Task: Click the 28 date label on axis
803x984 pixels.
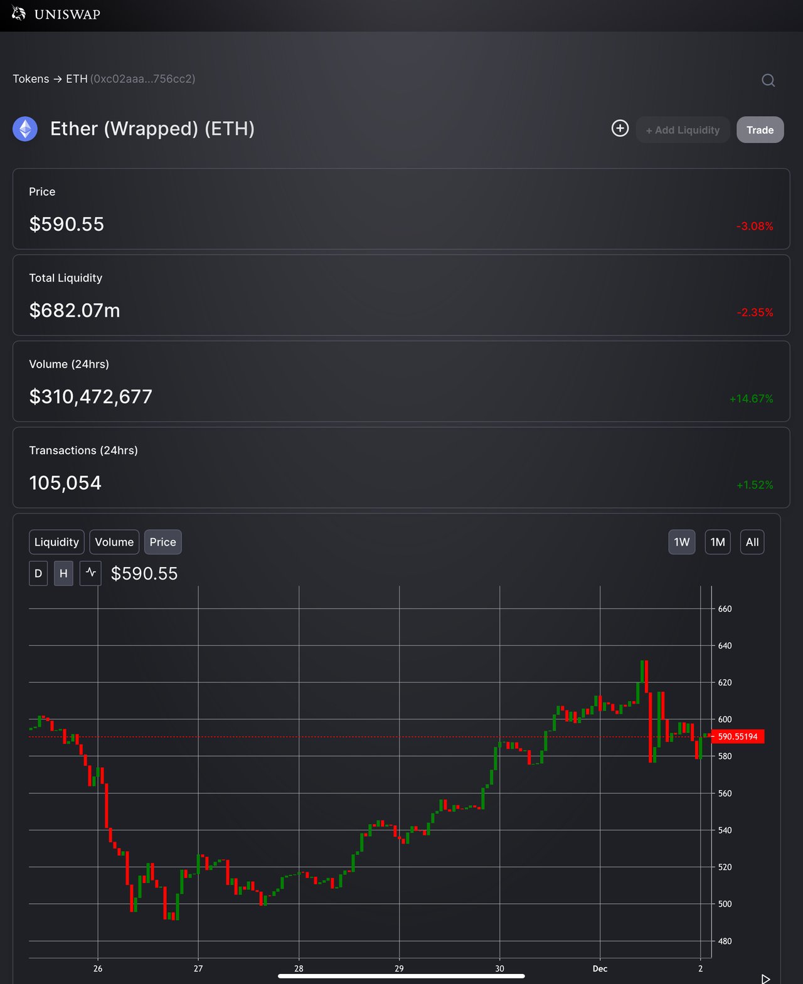Action: coord(299,969)
